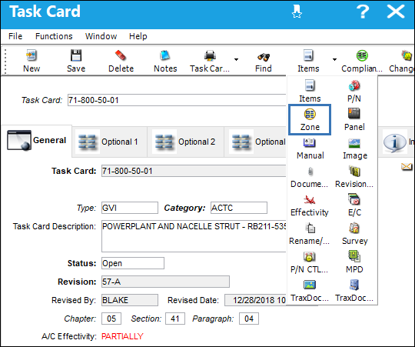Open the E/C option

354,205
